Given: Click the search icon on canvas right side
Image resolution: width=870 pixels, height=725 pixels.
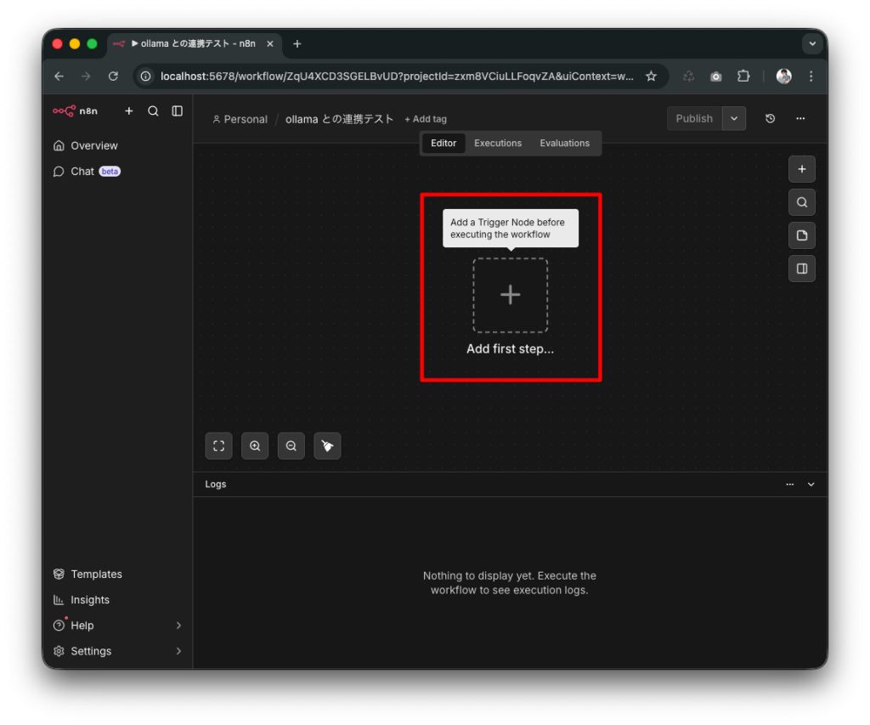Looking at the screenshot, I should (x=801, y=202).
